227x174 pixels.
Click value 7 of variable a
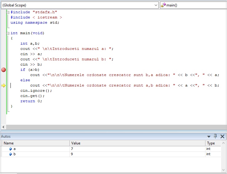72,149
